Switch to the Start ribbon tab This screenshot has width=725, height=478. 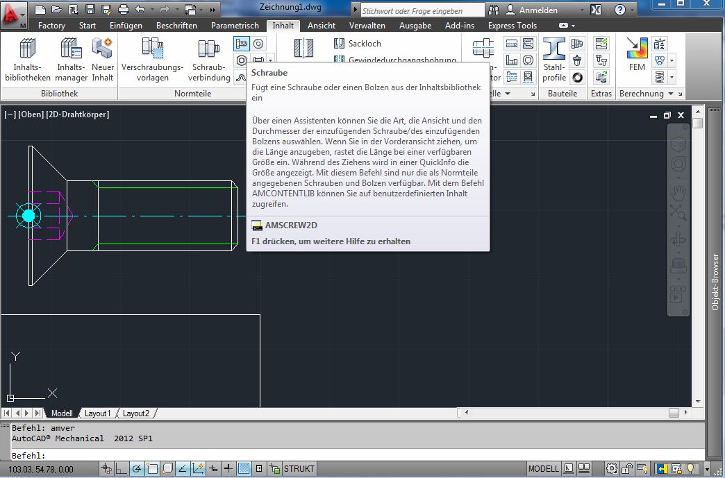tap(87, 26)
